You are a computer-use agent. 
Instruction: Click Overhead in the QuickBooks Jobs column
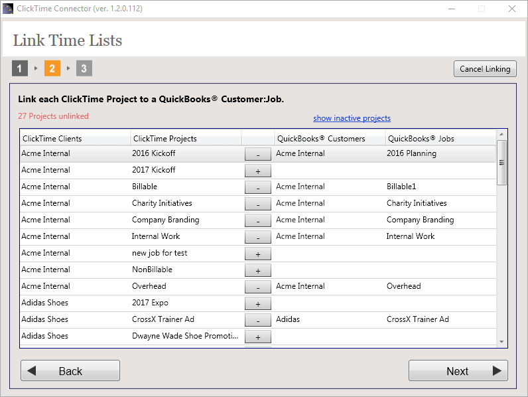[404, 286]
